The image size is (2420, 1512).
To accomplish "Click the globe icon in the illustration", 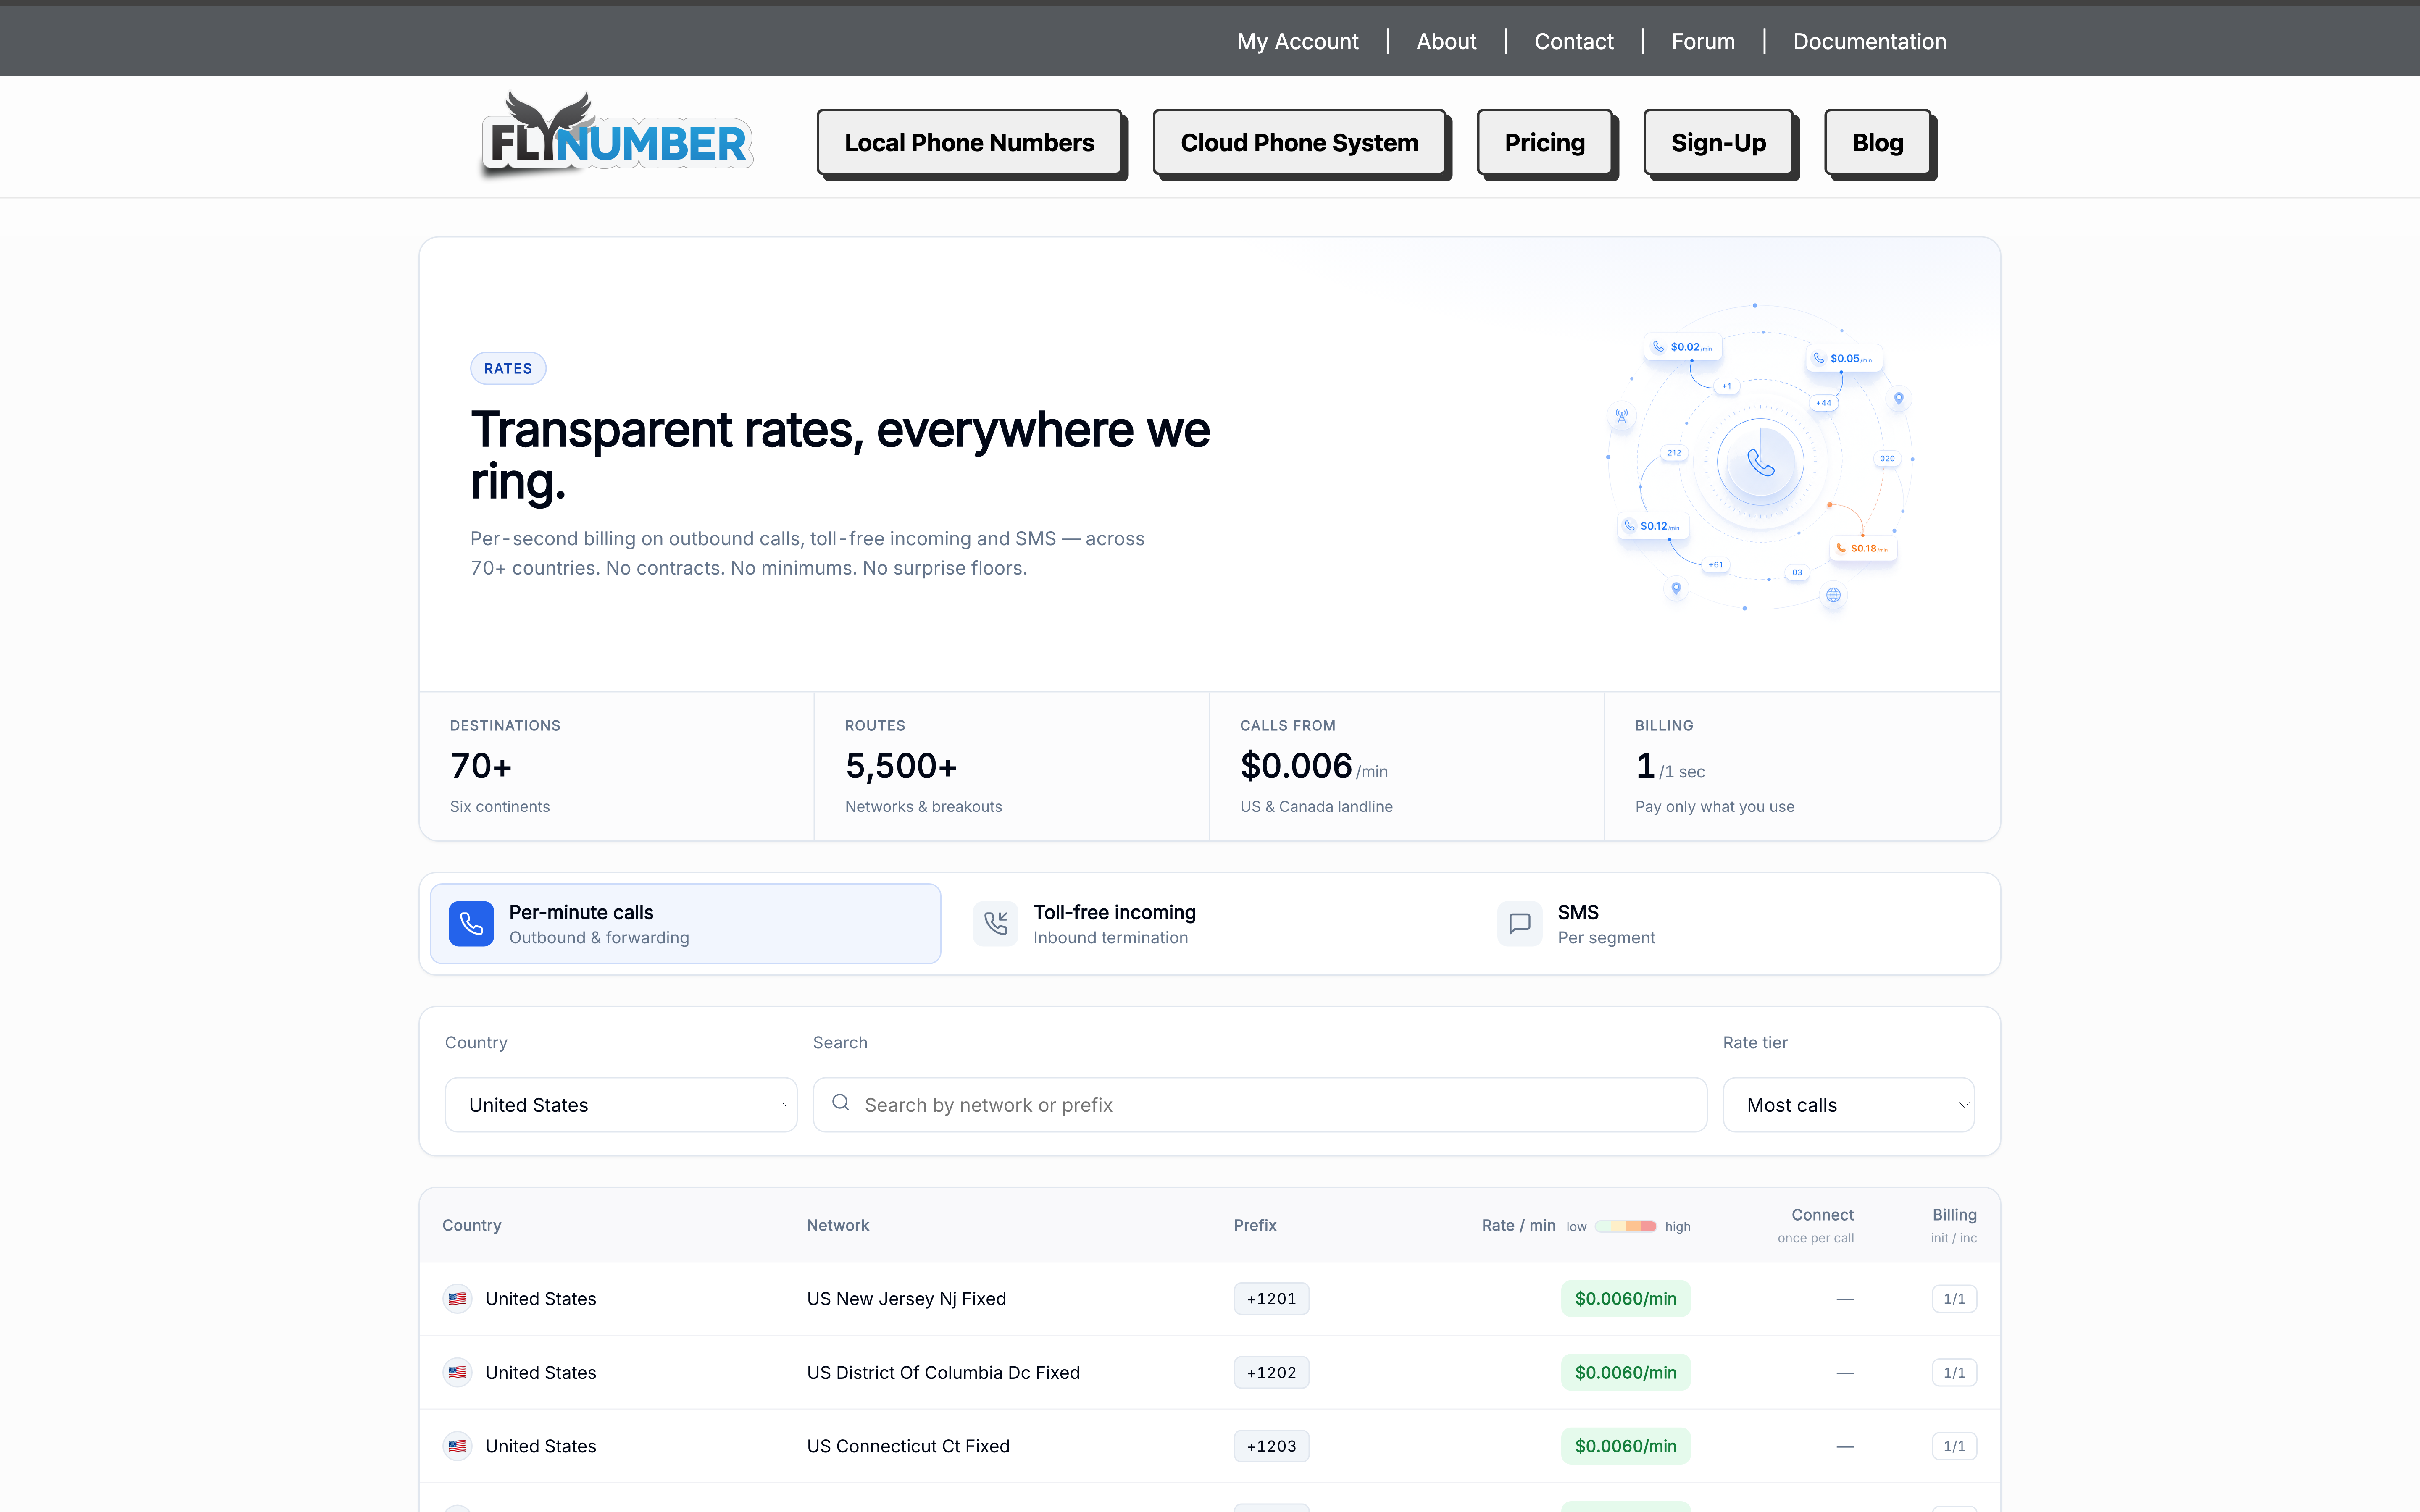I will click(1833, 595).
